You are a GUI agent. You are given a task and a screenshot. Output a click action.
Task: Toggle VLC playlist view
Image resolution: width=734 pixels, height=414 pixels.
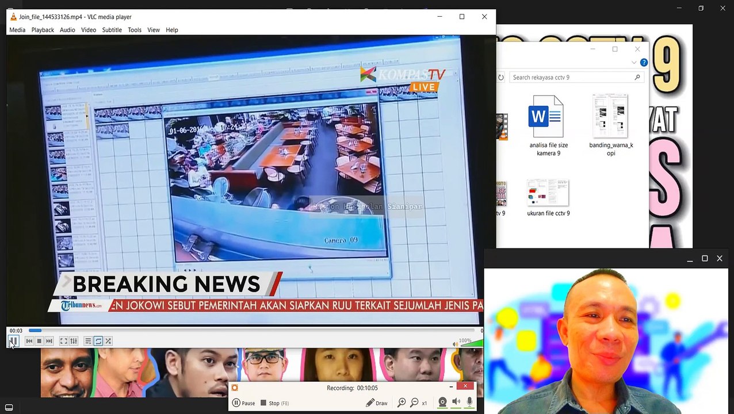click(x=88, y=341)
